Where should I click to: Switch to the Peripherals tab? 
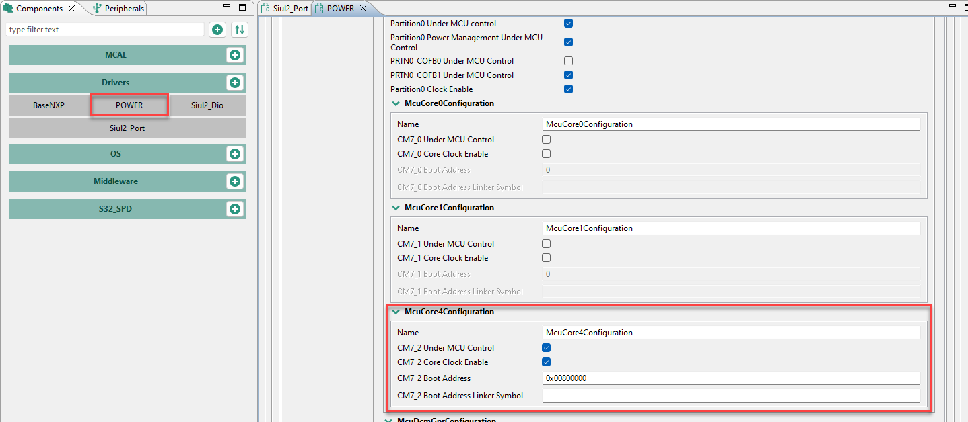tap(118, 9)
